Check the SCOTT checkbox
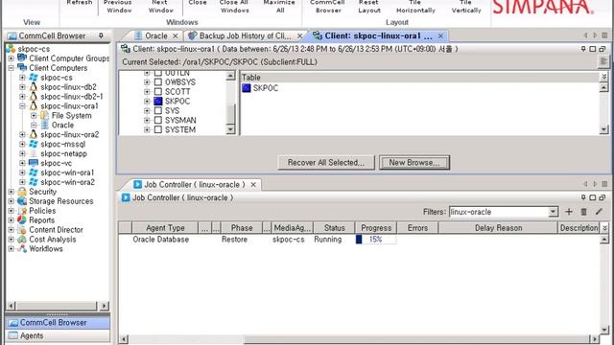614x345 pixels. pyautogui.click(x=158, y=92)
